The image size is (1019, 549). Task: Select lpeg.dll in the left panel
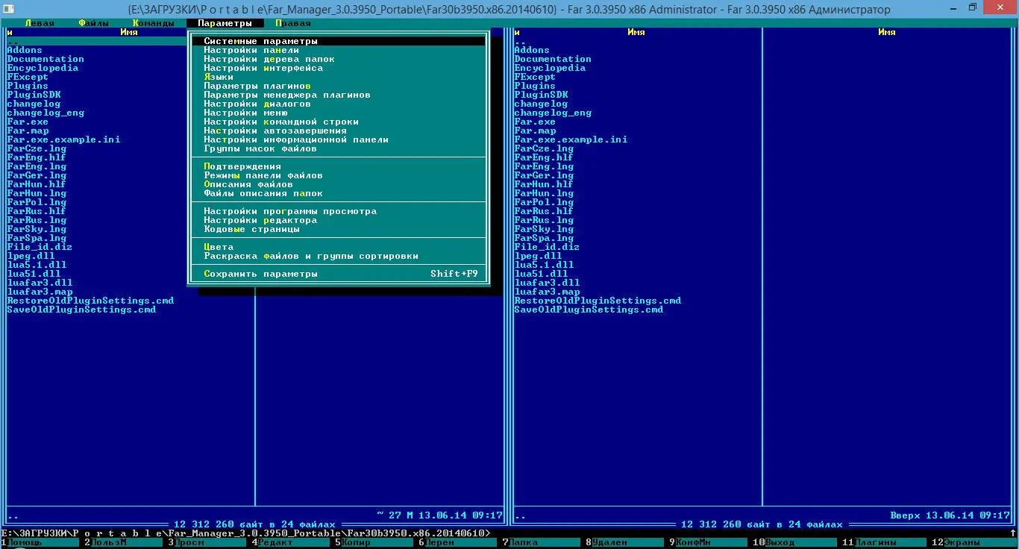[x=31, y=256]
